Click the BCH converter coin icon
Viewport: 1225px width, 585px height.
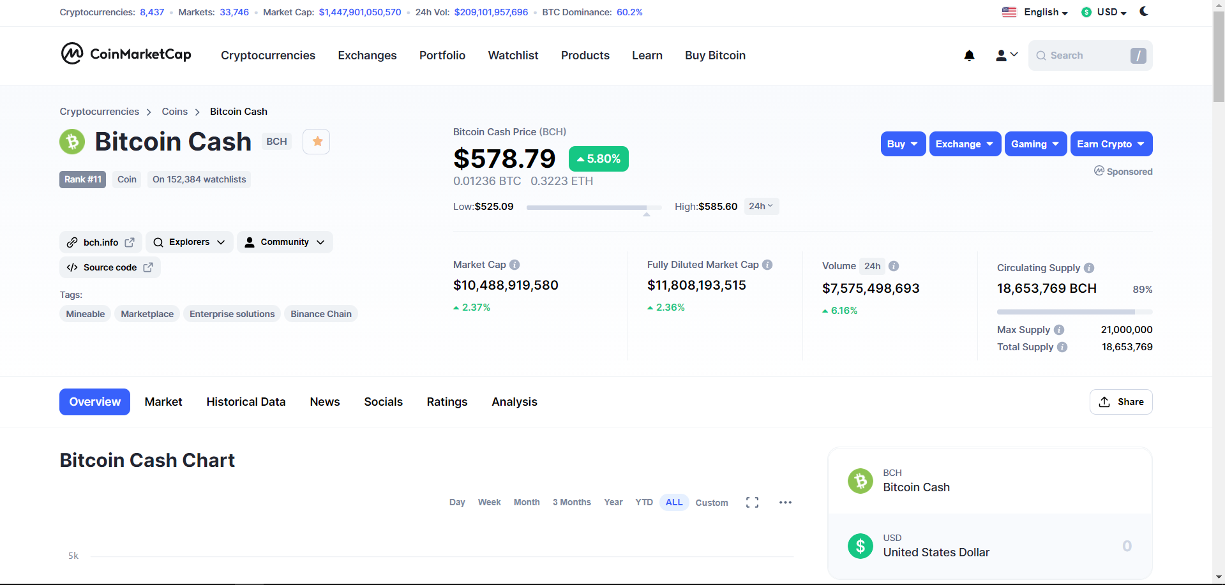coord(860,480)
